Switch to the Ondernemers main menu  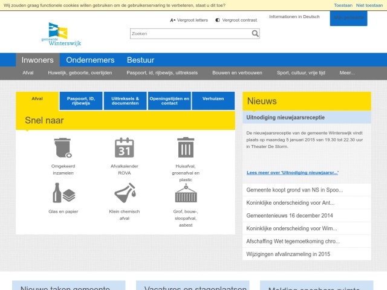[x=90, y=60]
